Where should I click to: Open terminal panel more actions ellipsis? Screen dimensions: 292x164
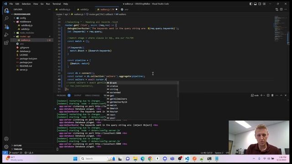point(277,95)
